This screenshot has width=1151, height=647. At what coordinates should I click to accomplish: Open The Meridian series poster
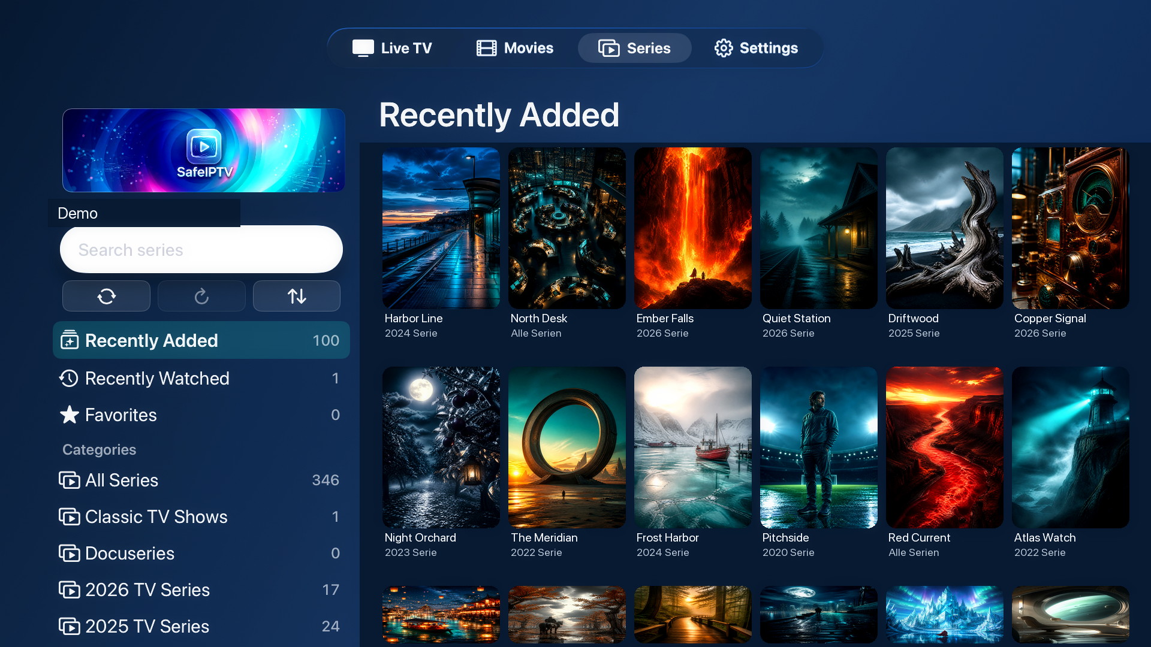pos(567,448)
